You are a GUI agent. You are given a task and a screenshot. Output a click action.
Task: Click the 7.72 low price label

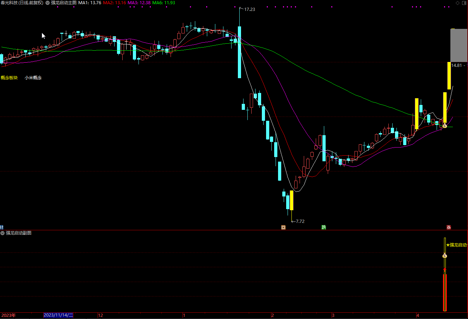pos(300,221)
